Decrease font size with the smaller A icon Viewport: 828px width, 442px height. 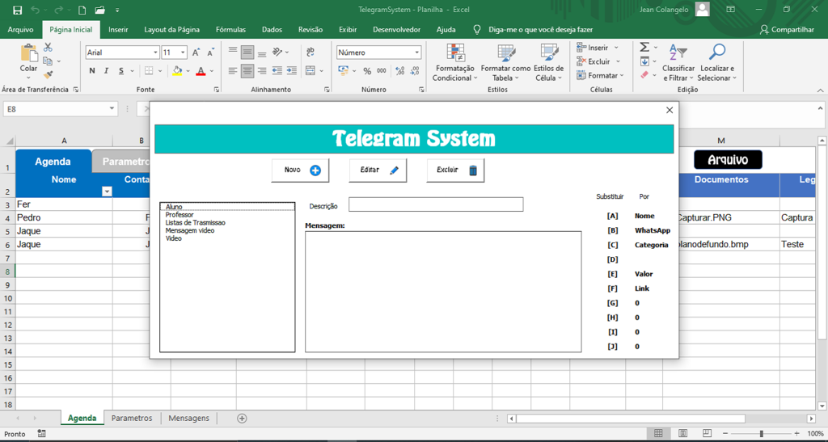tap(210, 53)
